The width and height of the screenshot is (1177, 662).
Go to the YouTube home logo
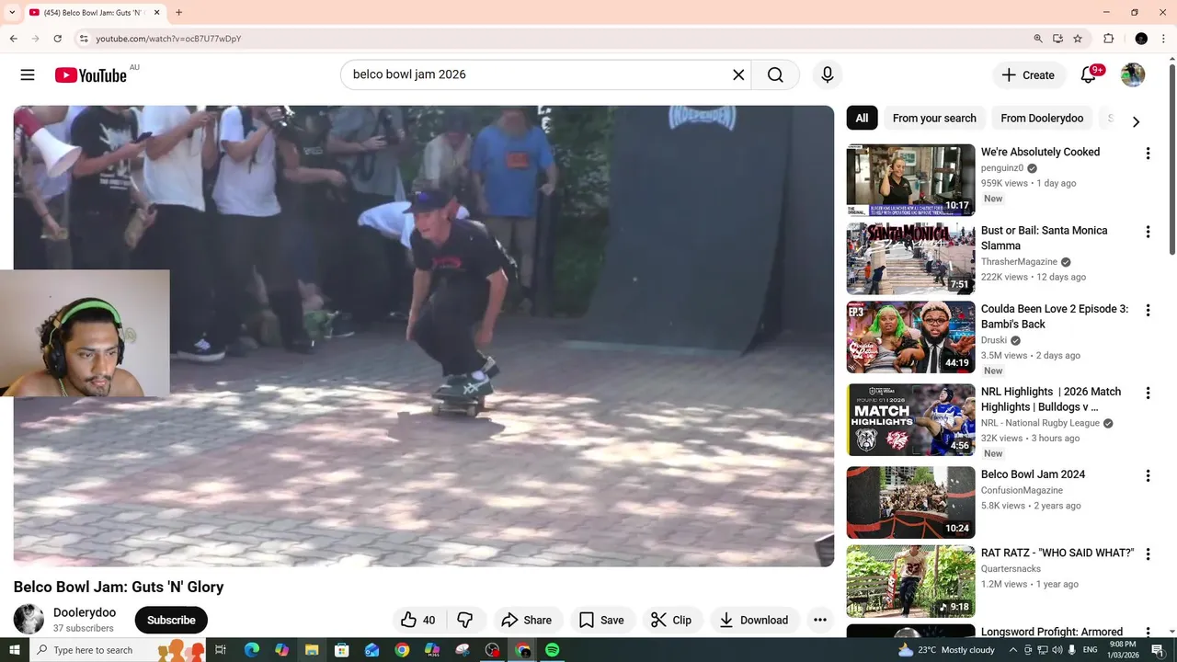click(90, 75)
